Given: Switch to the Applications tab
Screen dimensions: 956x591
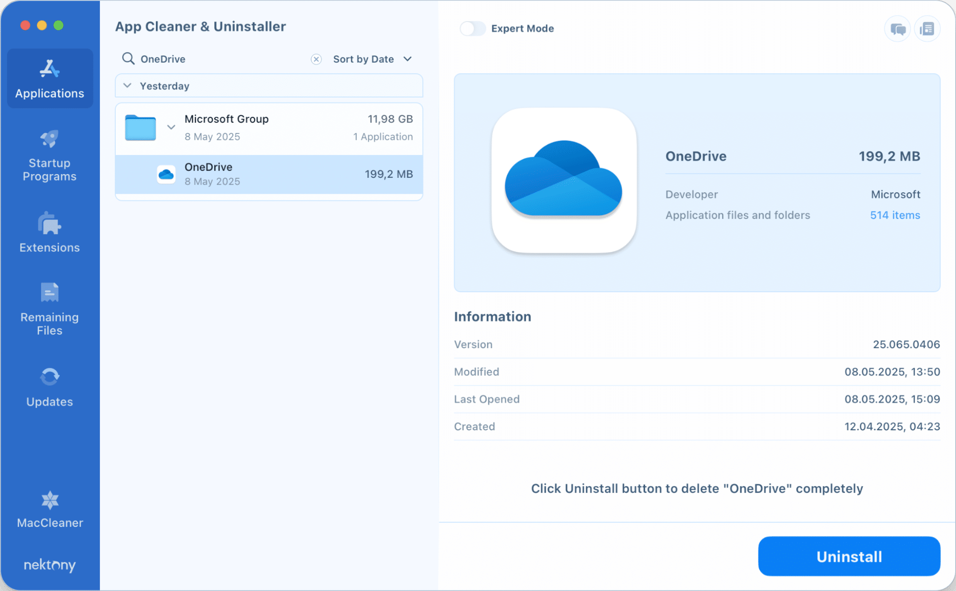Looking at the screenshot, I should click(x=49, y=78).
